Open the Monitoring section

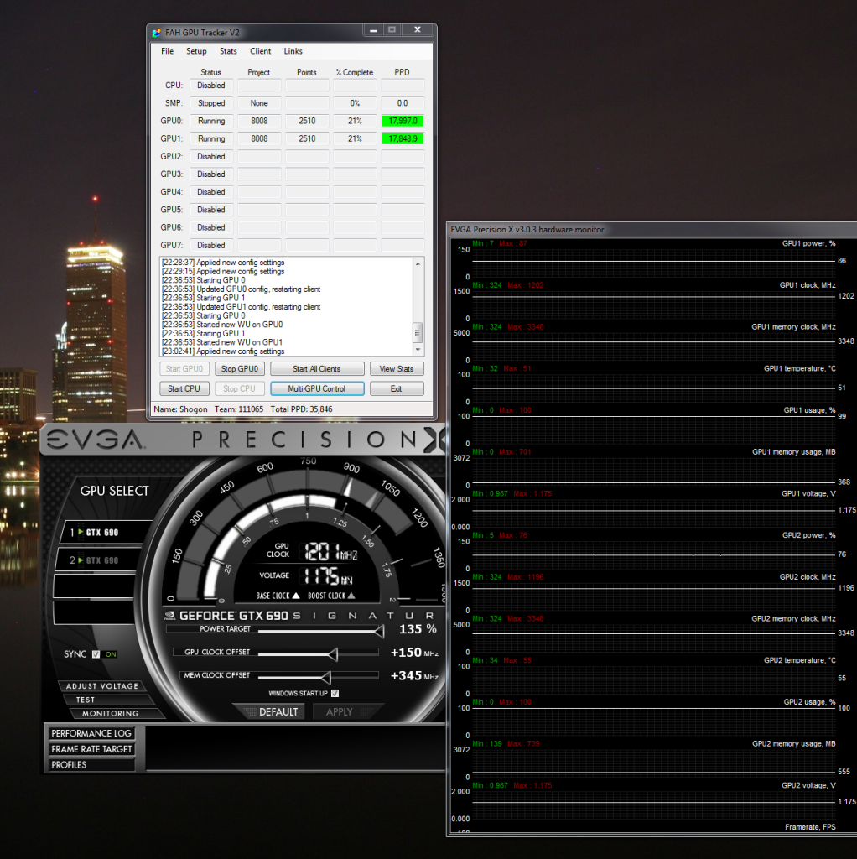110,713
